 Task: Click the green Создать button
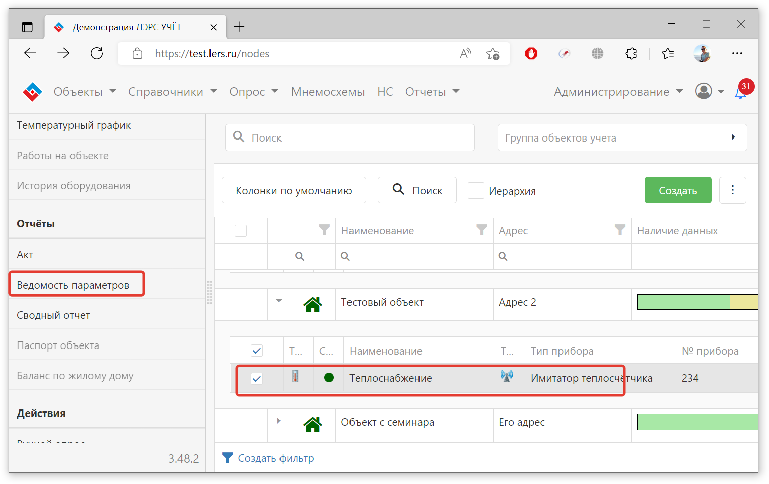point(677,190)
